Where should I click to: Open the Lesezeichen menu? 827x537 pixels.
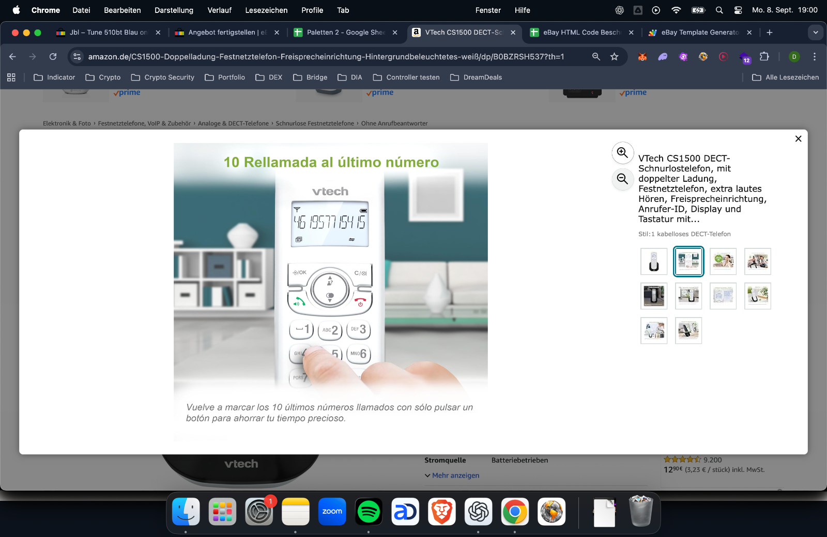click(266, 10)
